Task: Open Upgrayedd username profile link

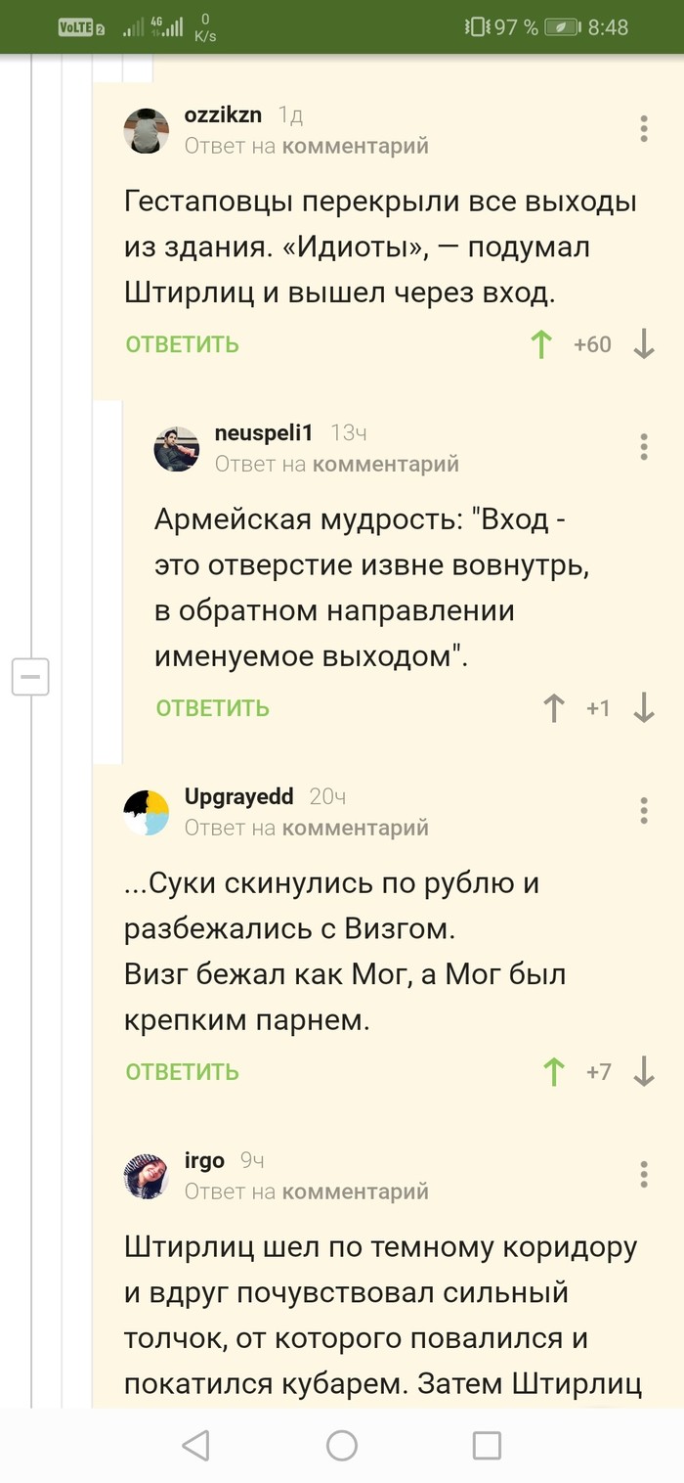Action: coord(238,796)
